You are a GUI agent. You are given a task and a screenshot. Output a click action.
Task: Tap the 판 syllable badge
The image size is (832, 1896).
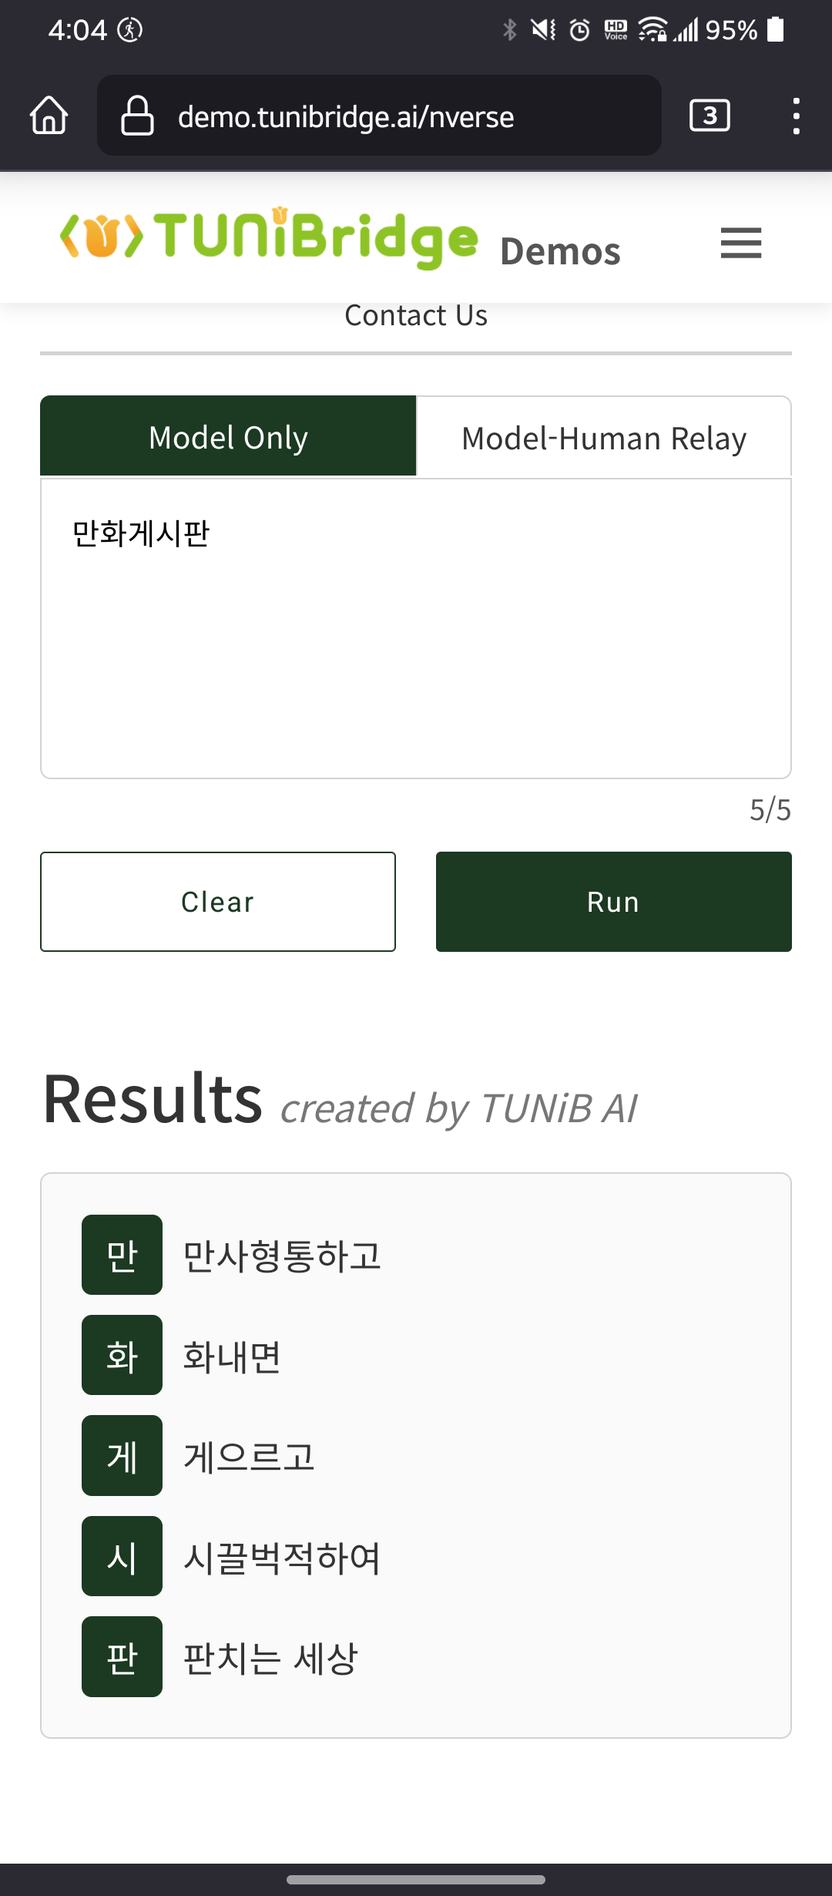tap(122, 1656)
